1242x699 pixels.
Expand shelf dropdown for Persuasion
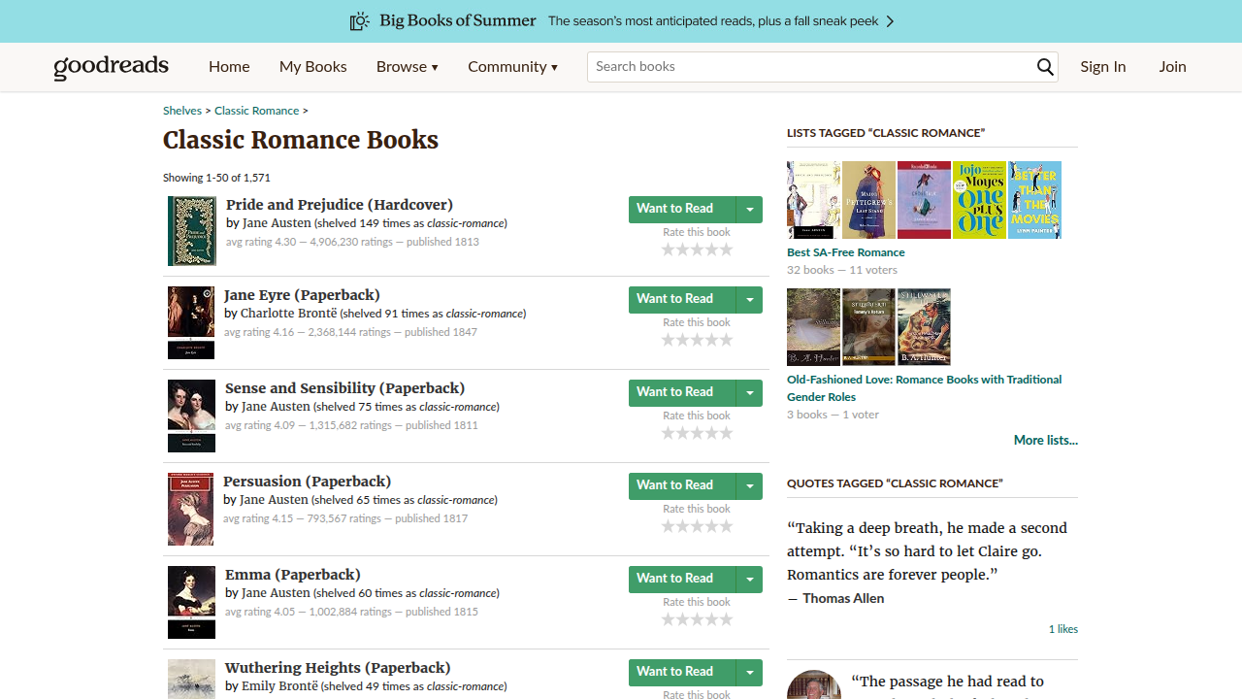(x=749, y=485)
